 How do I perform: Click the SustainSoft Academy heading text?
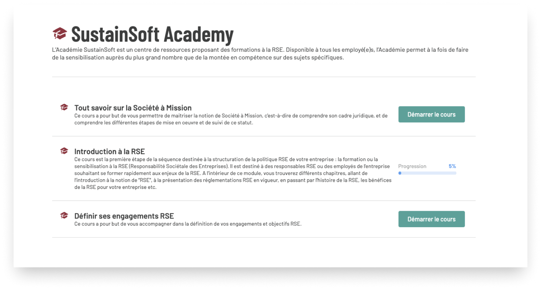(152, 34)
